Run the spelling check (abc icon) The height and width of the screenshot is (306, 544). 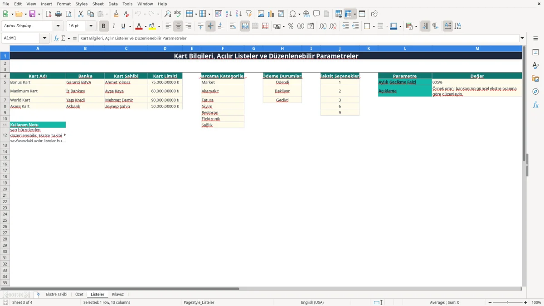(178, 14)
